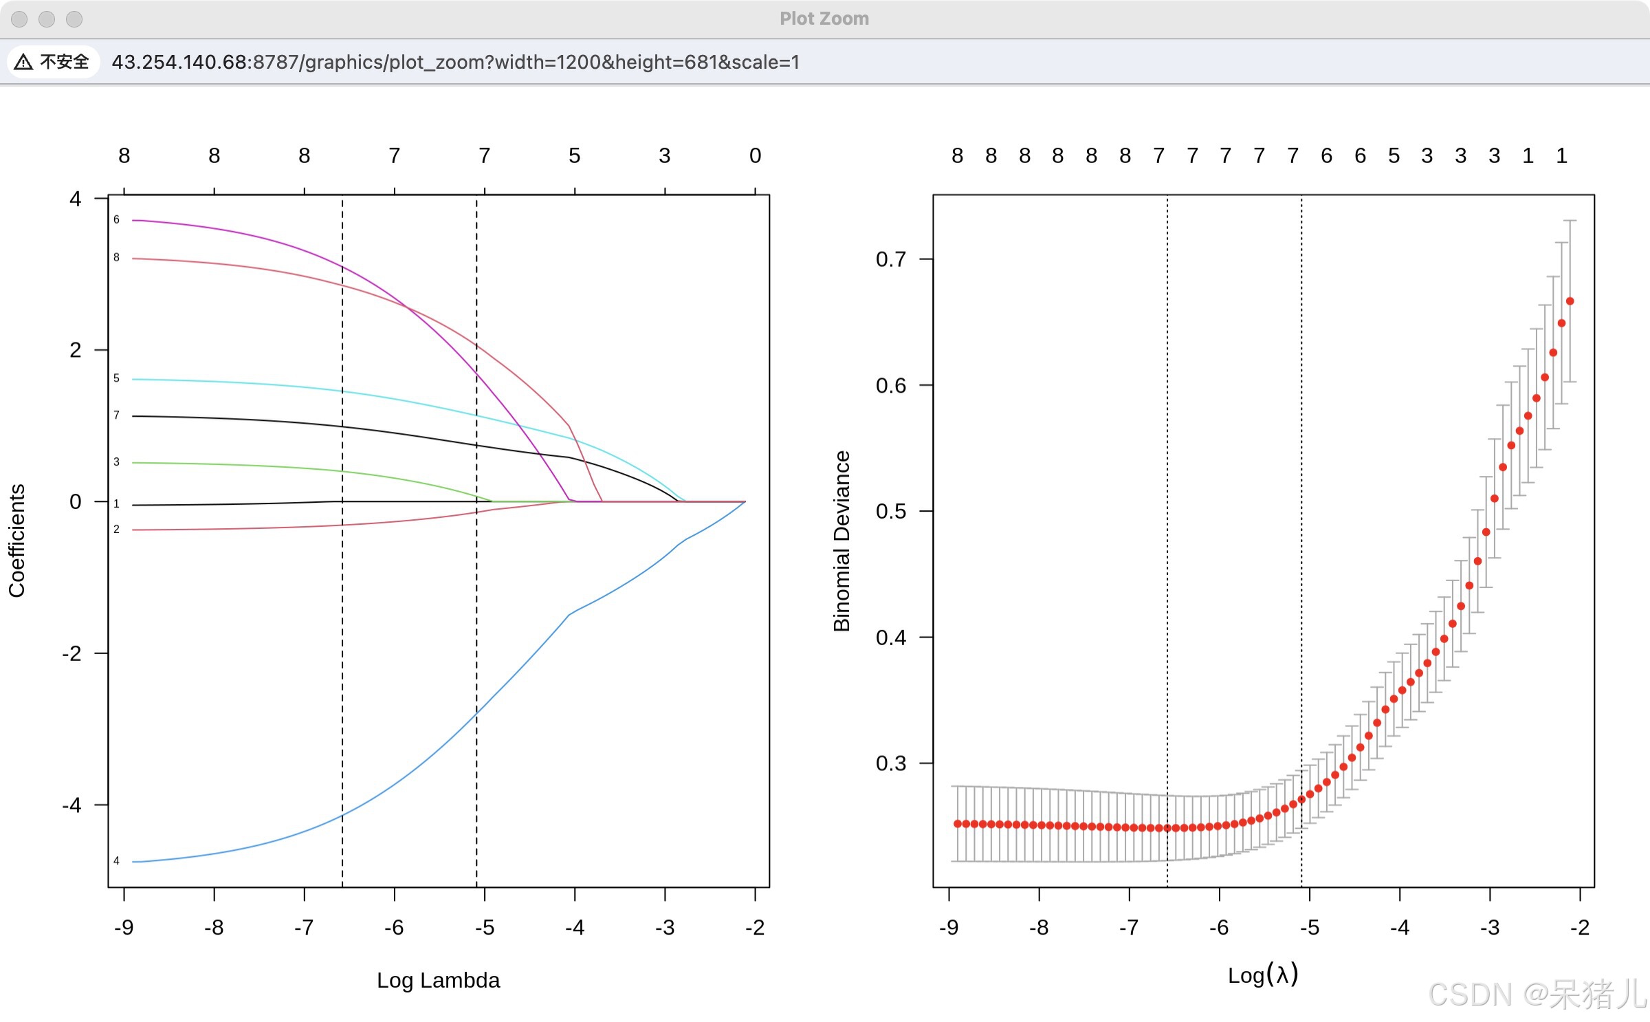The image size is (1650, 1022).
Task: Click the 不安全 security badge label
Action: [x=65, y=62]
